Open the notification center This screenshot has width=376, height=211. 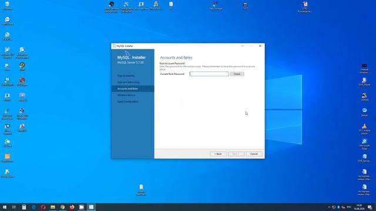370,207
